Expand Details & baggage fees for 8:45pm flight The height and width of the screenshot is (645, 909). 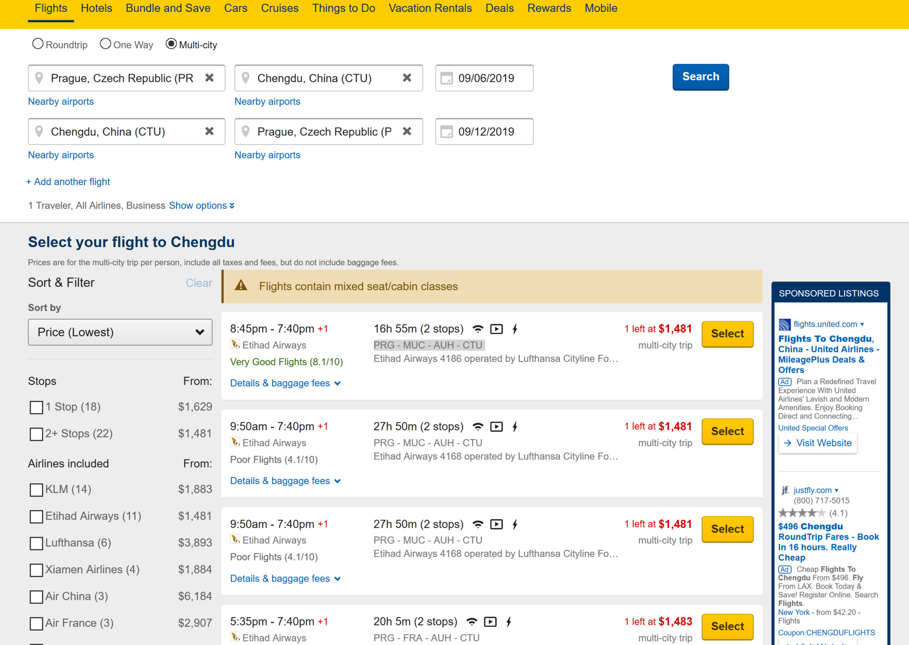point(285,383)
